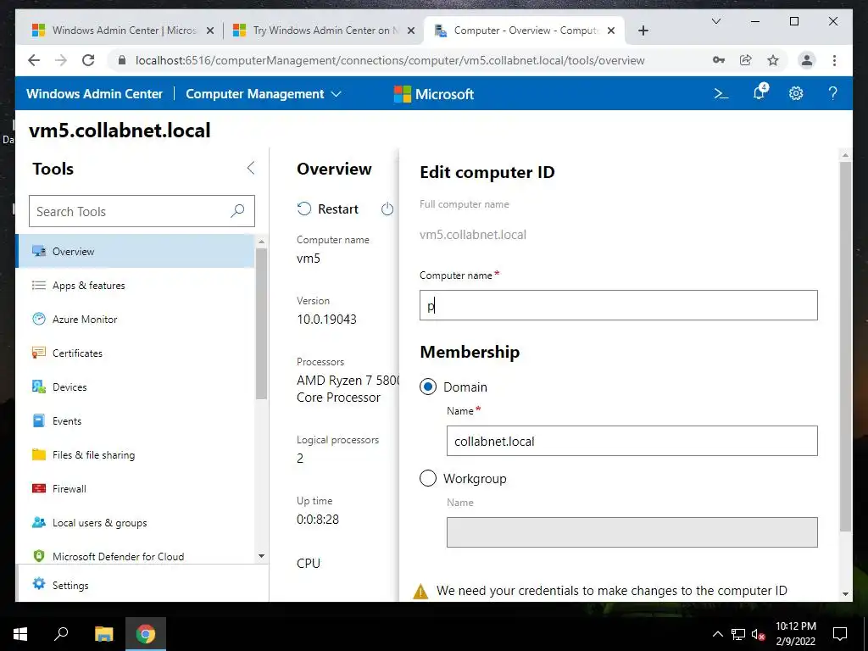
Task: Click the muted volume tray icon
Action: click(x=759, y=634)
